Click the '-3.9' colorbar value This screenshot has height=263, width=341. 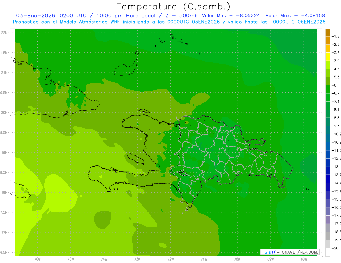(x=336, y=61)
